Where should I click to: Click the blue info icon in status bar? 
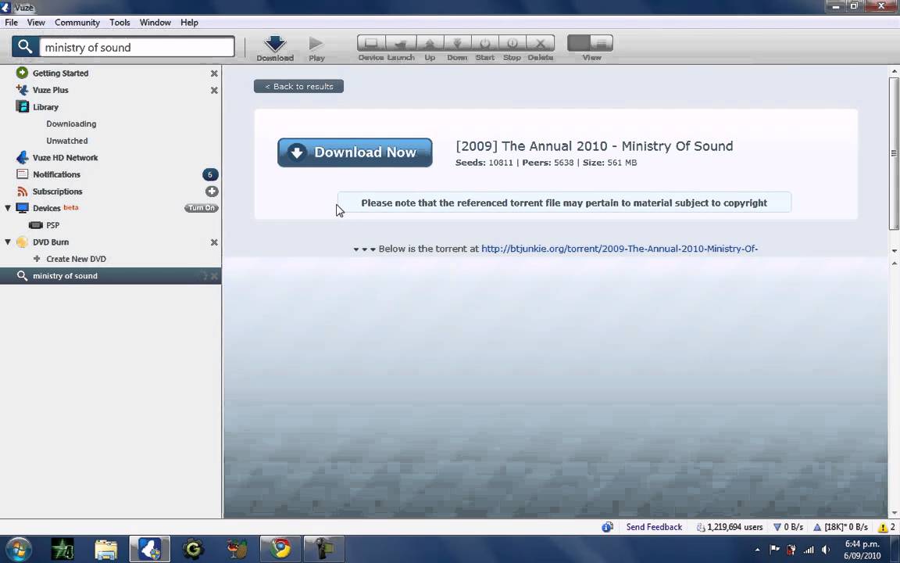click(607, 527)
